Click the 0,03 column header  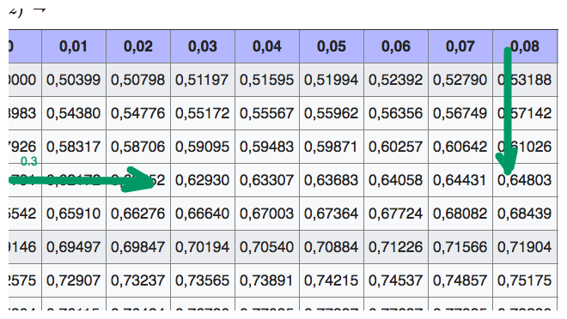(x=203, y=46)
